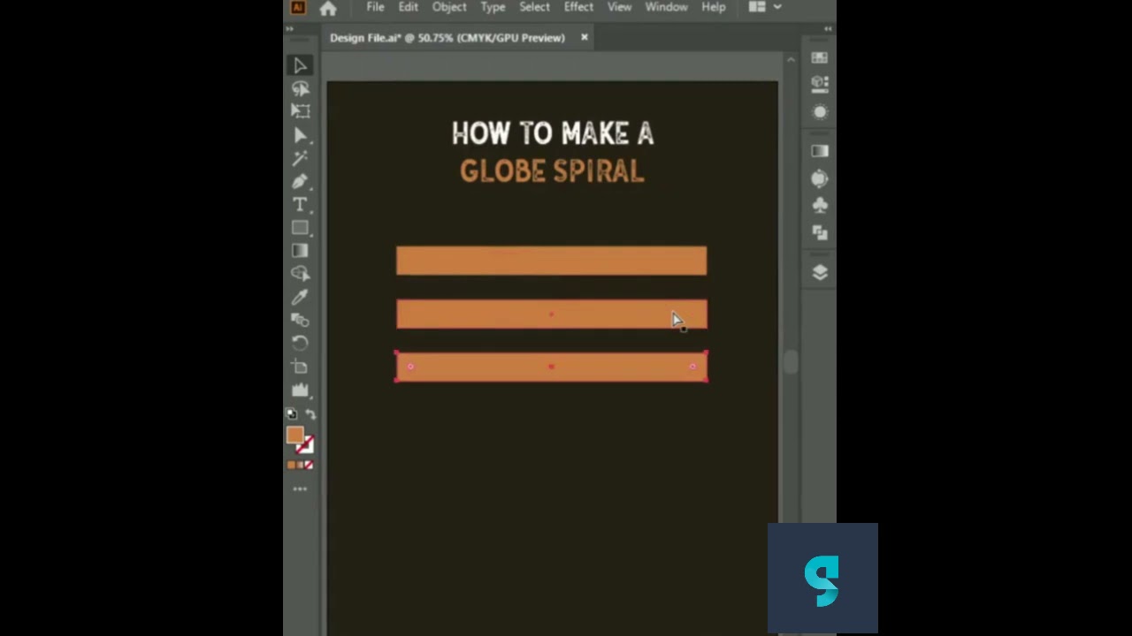Open the Swatches panel icon
The image size is (1132, 636).
pos(819,57)
